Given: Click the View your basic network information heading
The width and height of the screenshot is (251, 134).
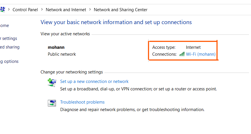Looking at the screenshot, I should pyautogui.click(x=116, y=22).
